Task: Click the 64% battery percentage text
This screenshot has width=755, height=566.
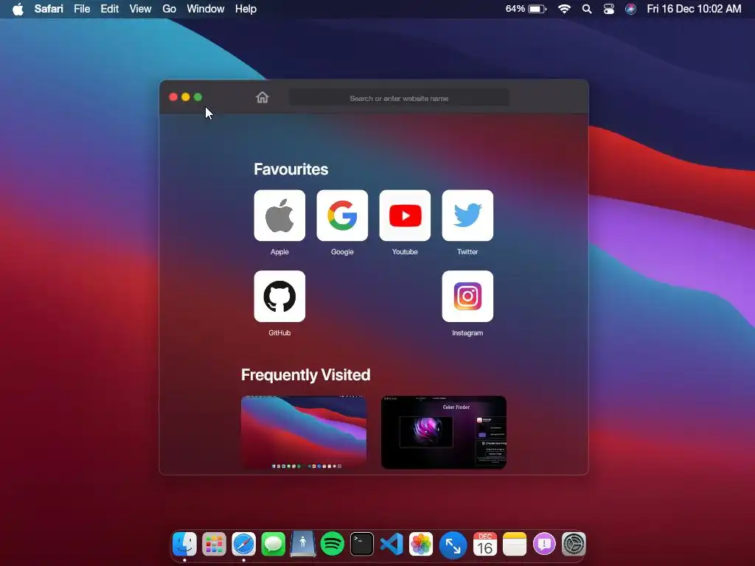Action: tap(515, 9)
